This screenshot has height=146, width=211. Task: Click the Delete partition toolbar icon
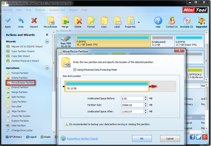78,21
